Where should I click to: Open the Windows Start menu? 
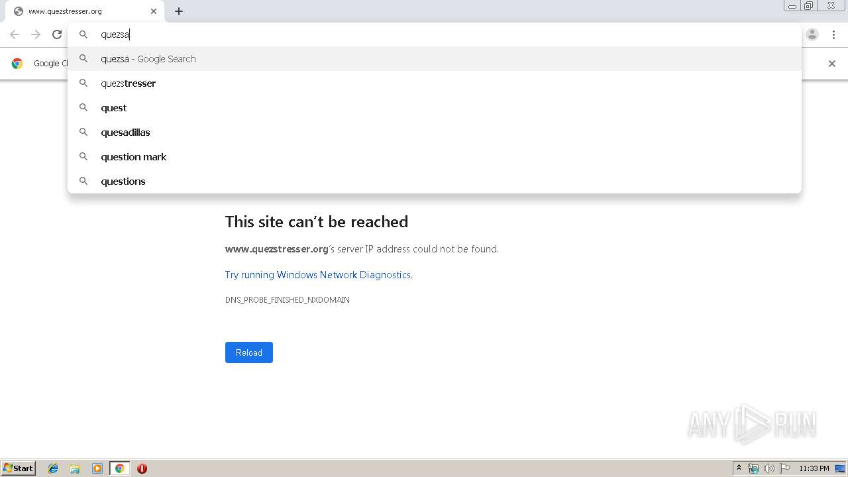click(x=19, y=468)
